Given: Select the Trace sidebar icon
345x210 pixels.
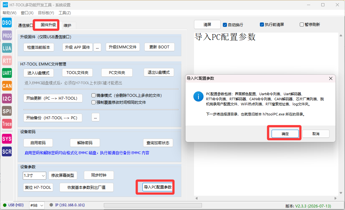Looking at the screenshot, I should (7, 124).
